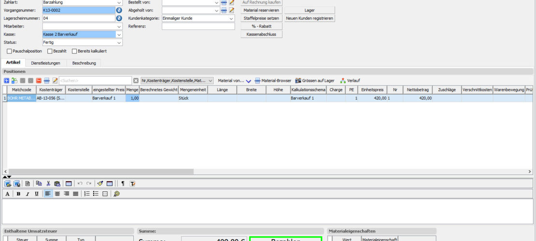Open the Verlauf history view
Screen dimensions: 536x241
(350, 80)
